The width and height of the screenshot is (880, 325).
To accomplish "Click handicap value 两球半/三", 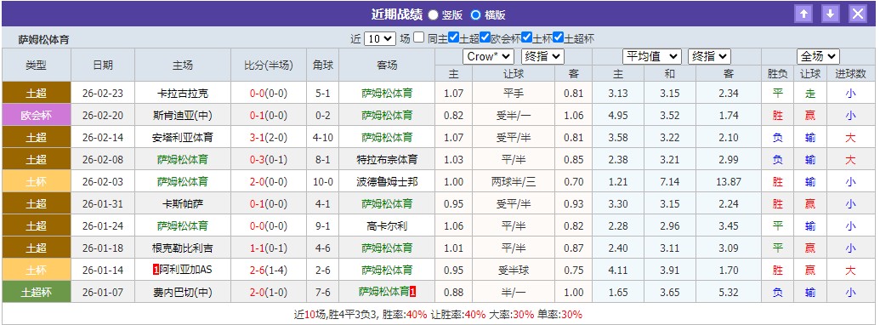I will pyautogui.click(x=514, y=182).
